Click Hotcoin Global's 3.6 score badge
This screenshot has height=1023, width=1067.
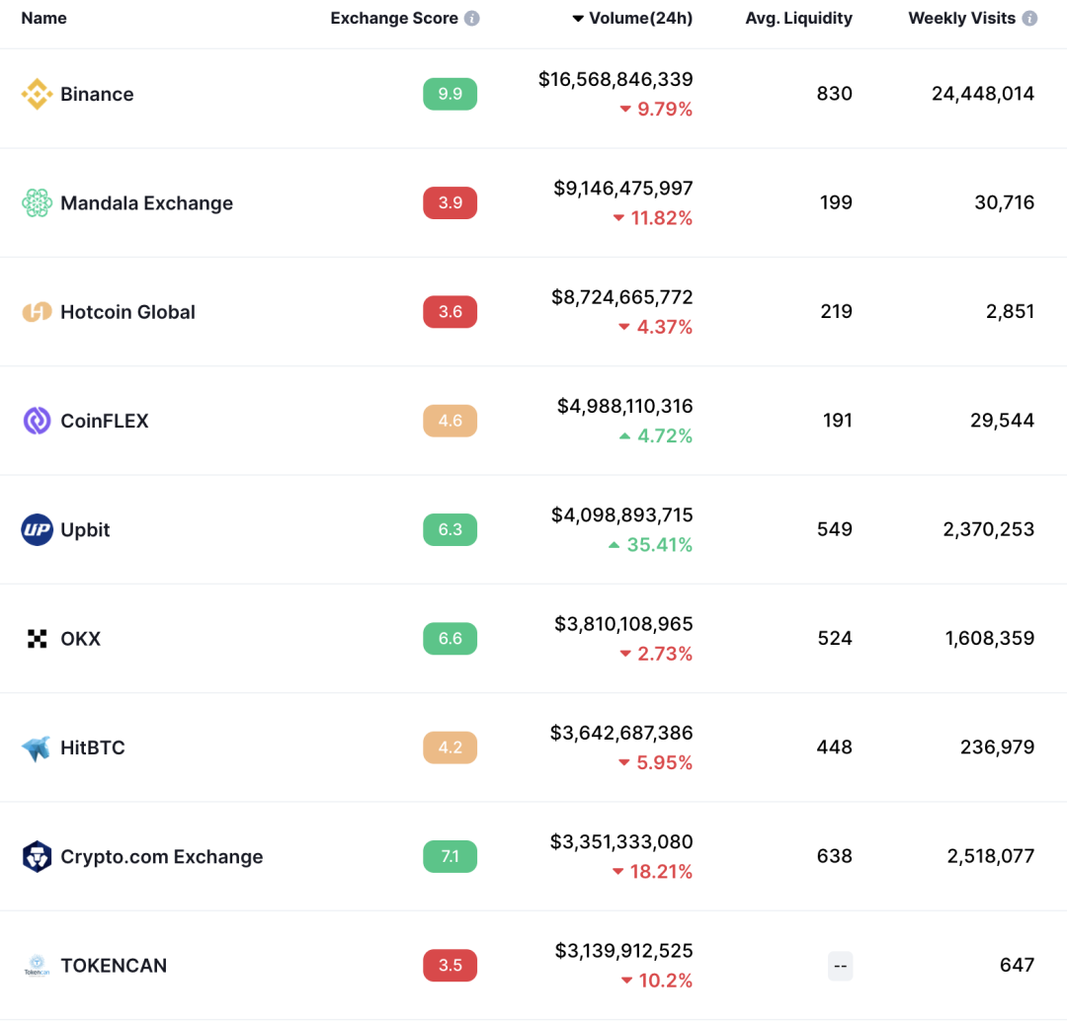click(450, 311)
